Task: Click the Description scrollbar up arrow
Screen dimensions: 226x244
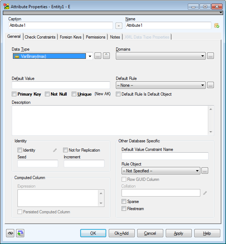Action: (x=211, y=109)
